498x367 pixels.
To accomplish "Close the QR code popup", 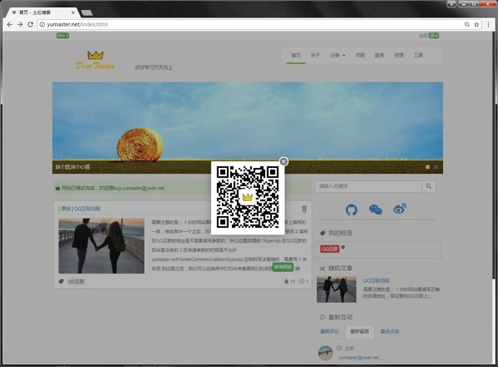I will click(x=284, y=161).
